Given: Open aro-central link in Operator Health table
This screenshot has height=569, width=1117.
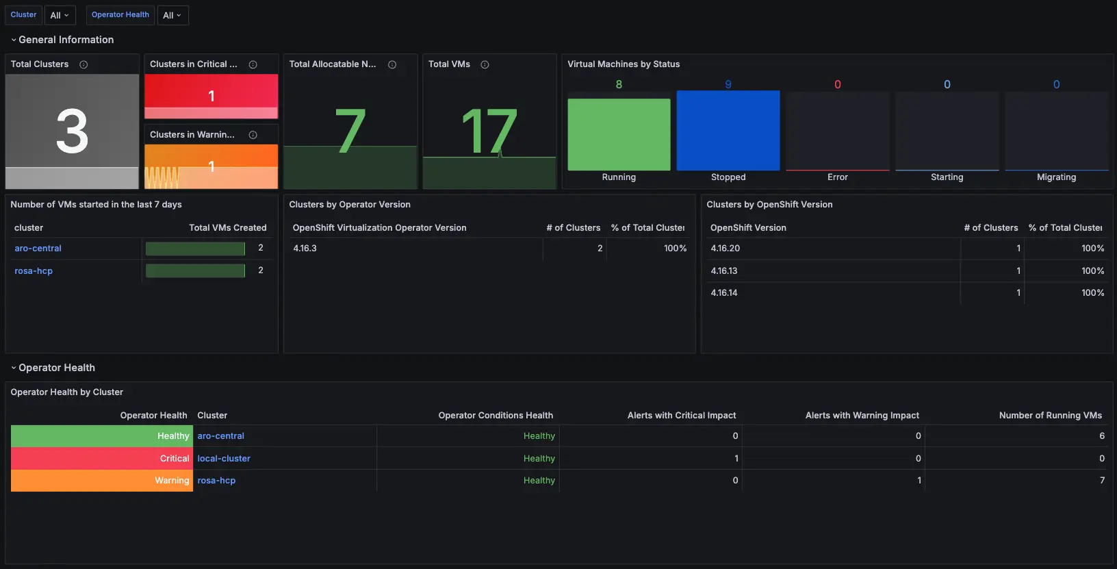Looking at the screenshot, I should (x=220, y=436).
